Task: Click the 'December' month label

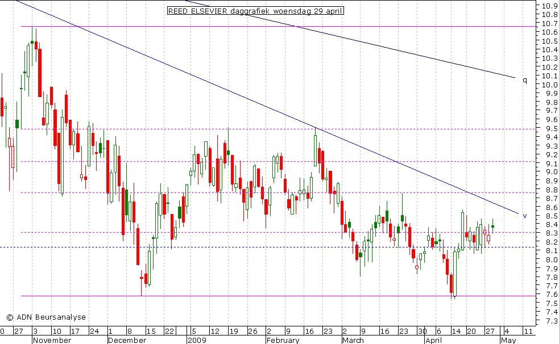Action: click(127, 340)
